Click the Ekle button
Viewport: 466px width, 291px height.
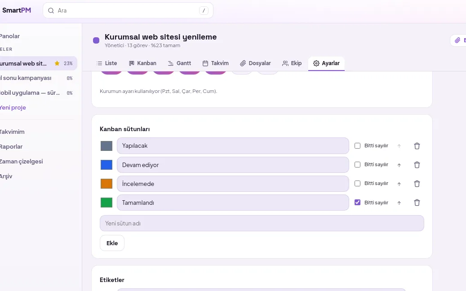pyautogui.click(x=112, y=243)
